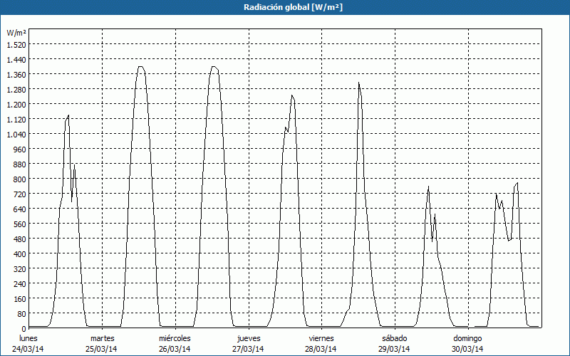The image size is (570, 356).
Task: Select the 'lunes' day label
Action: tap(28, 338)
